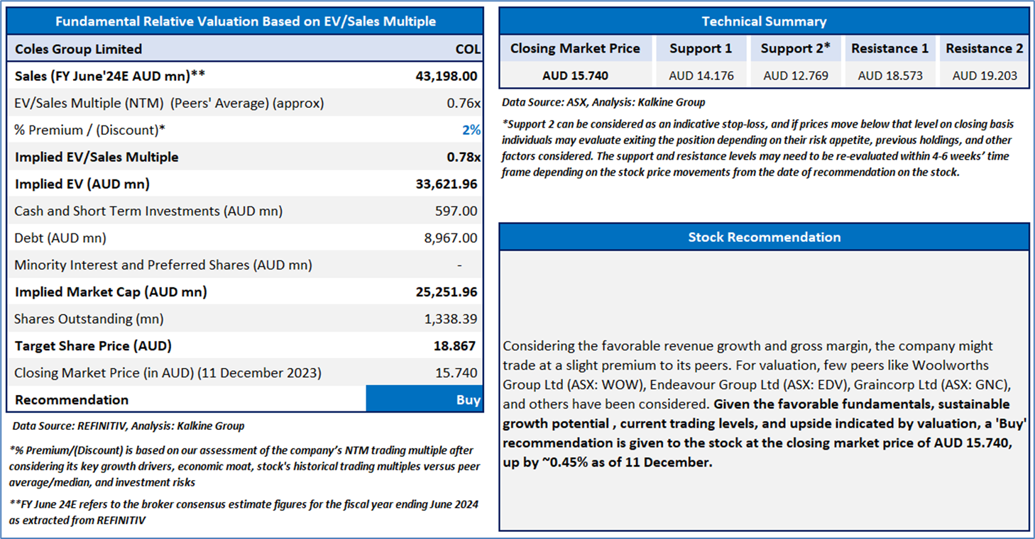The width and height of the screenshot is (1035, 539).
Task: Select Support 1 value AUD 14.176
Action: pyautogui.click(x=701, y=75)
